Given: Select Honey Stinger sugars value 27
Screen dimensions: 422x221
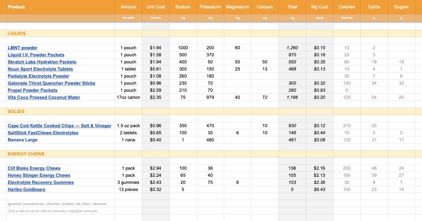Looking at the screenshot, I should (401, 175).
